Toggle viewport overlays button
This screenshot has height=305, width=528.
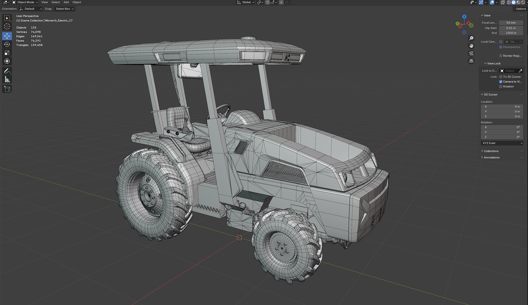[492, 2]
